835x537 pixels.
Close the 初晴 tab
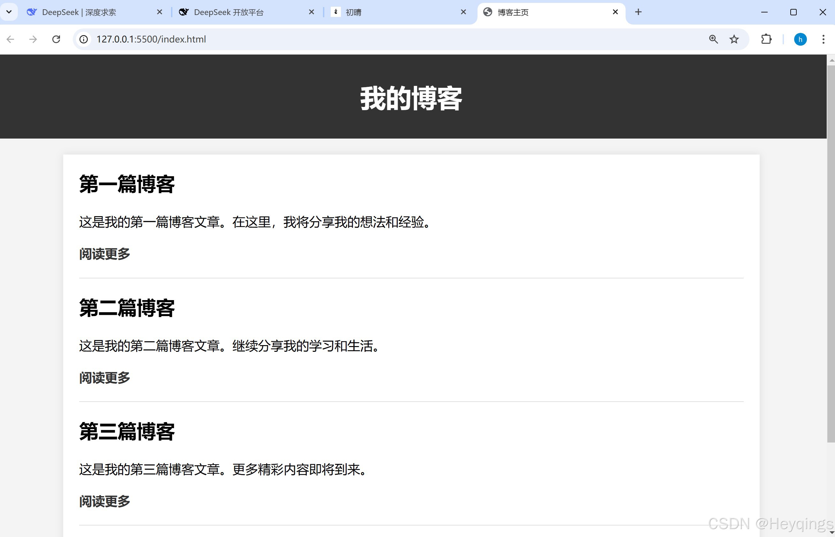click(x=463, y=12)
